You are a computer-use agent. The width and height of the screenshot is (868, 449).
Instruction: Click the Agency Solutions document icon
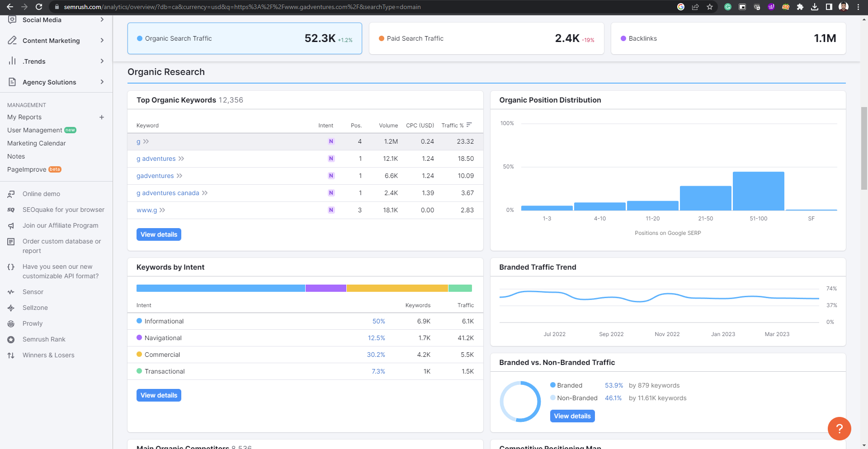pos(12,82)
